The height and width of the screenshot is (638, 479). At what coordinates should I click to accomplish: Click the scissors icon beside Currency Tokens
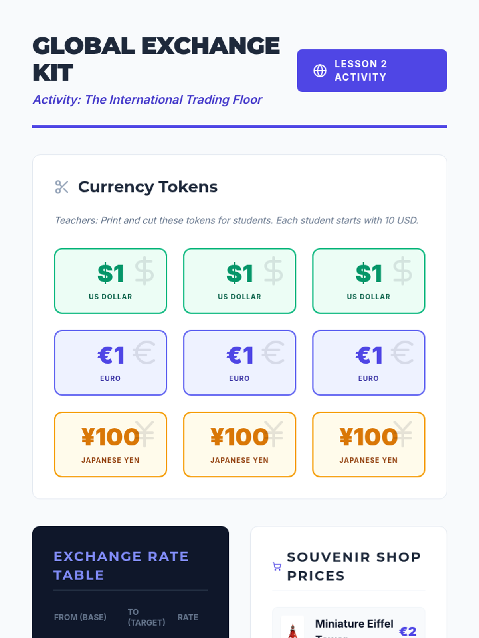point(62,187)
